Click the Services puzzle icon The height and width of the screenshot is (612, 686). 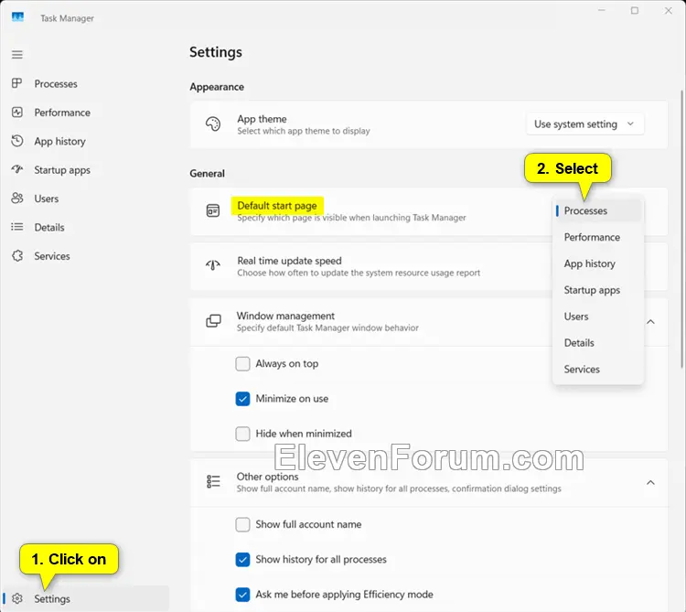(x=17, y=255)
